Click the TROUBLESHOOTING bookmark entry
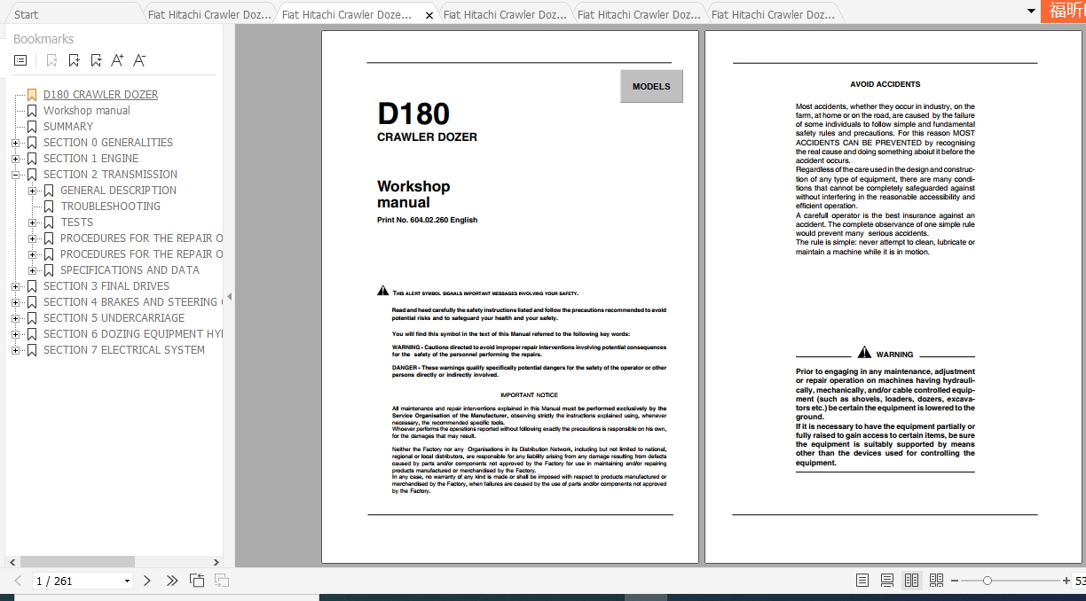Image resolution: width=1086 pixels, height=601 pixels. coord(109,206)
